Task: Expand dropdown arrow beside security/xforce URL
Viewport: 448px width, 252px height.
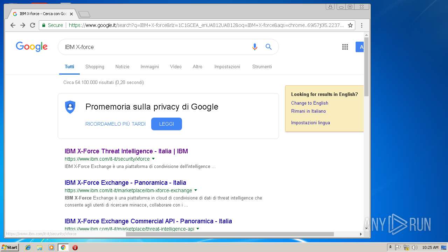Action: point(153,159)
